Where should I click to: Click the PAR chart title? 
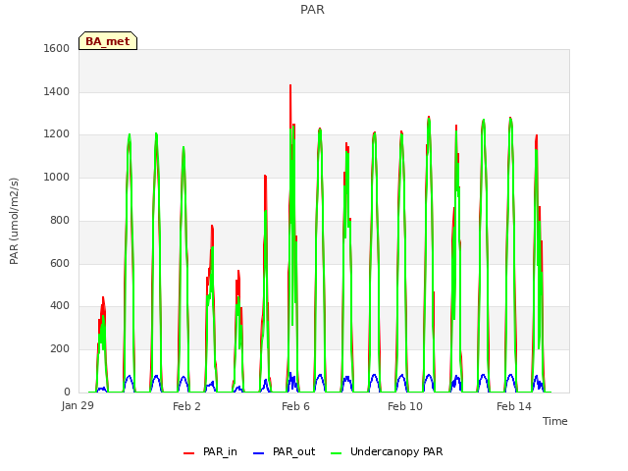312,9
